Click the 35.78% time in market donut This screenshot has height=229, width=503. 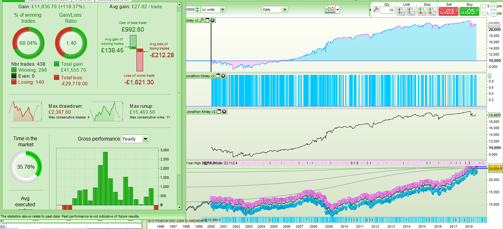[26, 167]
